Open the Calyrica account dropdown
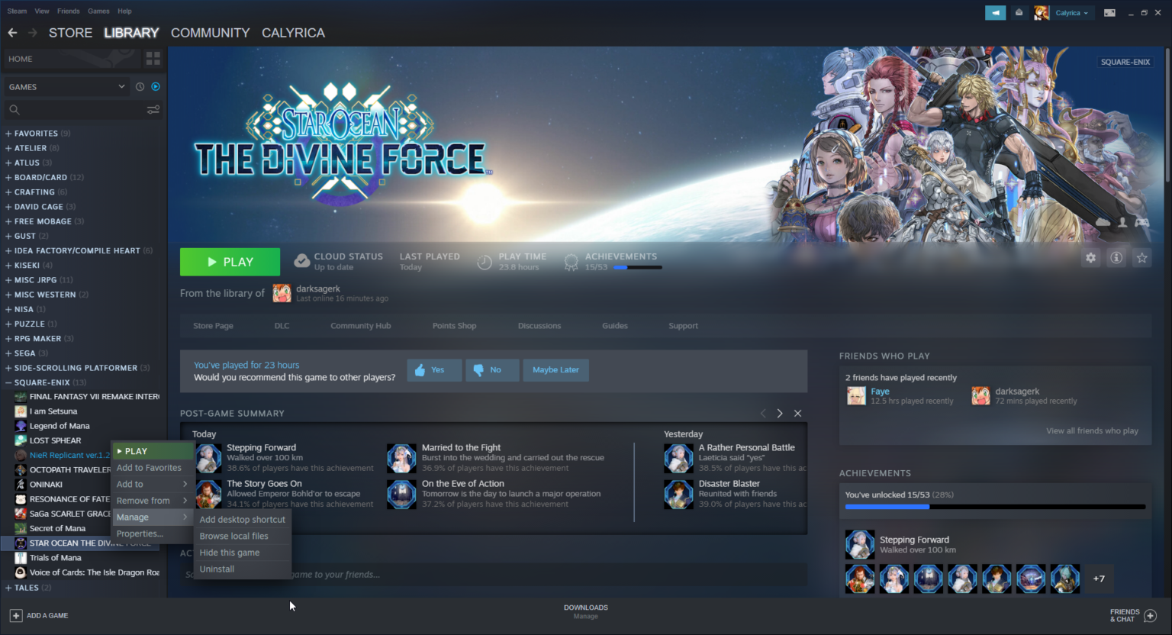The image size is (1172, 635). click(x=1072, y=13)
